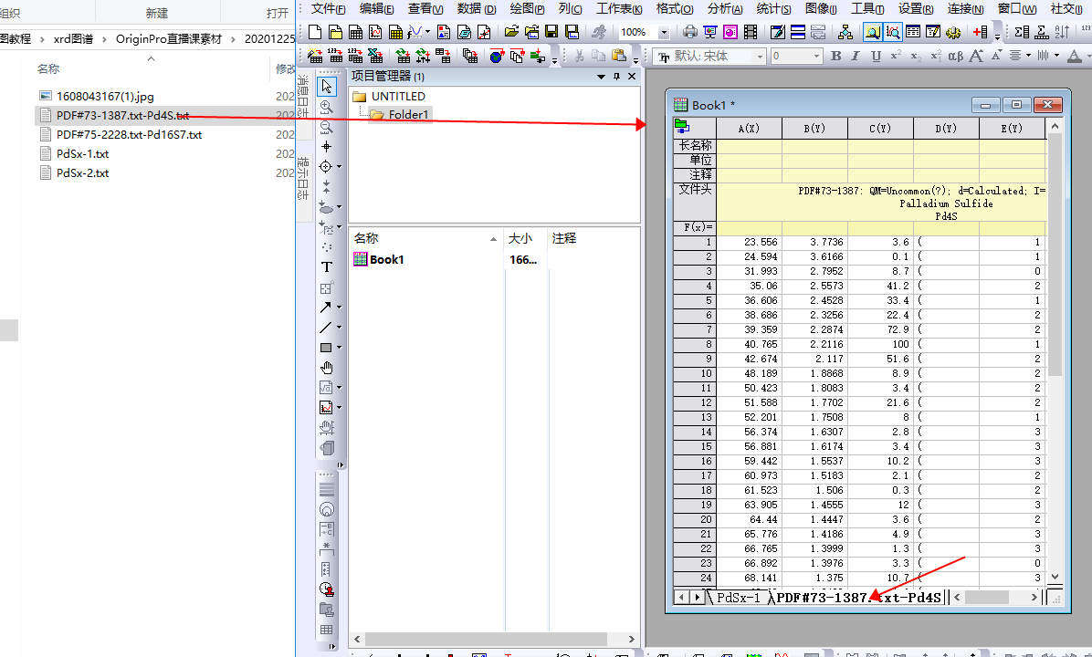Select column header E(Y)

(1012, 129)
